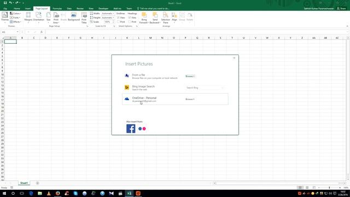350x197 pixels.
Task: Open the Selection Pane
Action: [165, 18]
